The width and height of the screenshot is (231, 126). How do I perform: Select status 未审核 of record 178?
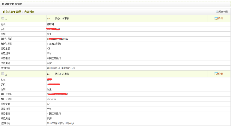pos(65,18)
